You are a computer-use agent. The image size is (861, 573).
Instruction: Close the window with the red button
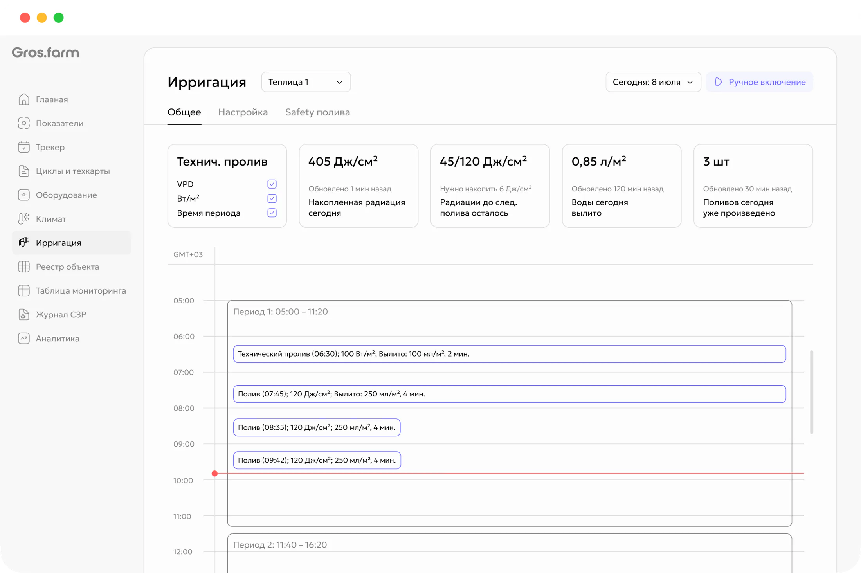(x=25, y=18)
